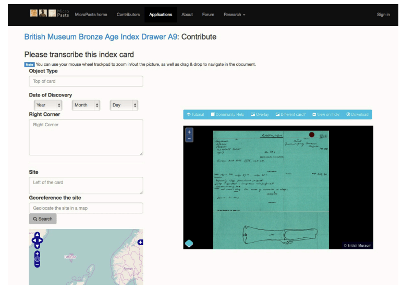Expand the Research dropdown menu
Image resolution: width=402 pixels, height=290 pixels.
pos(234,15)
